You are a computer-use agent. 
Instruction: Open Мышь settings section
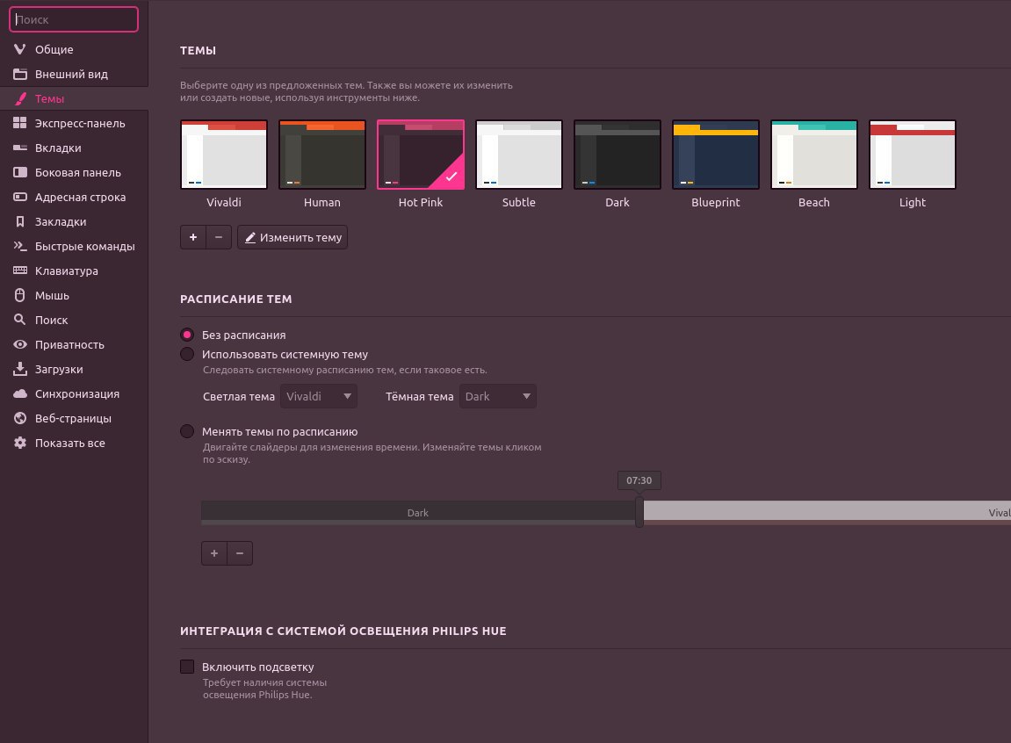[74, 295]
